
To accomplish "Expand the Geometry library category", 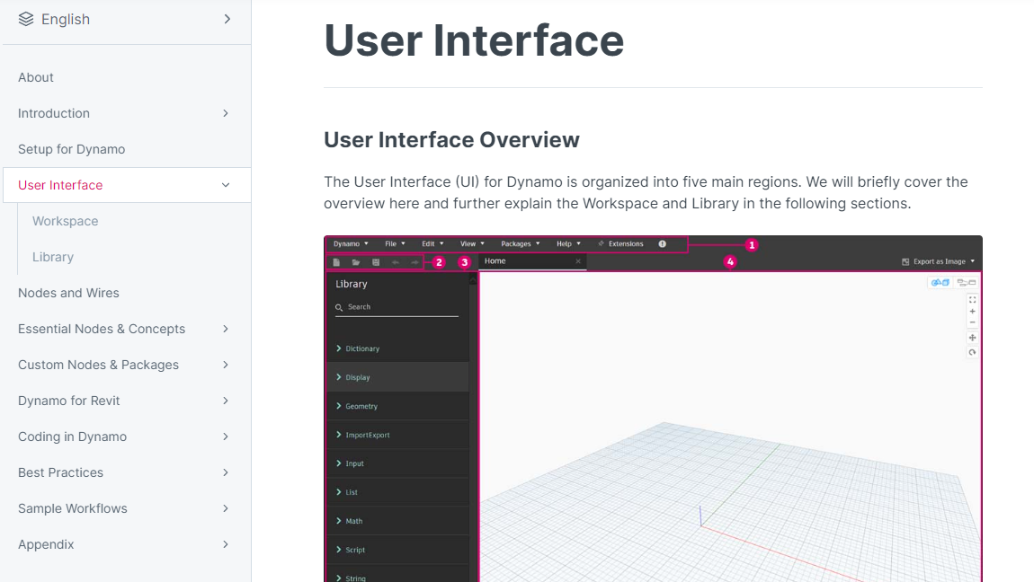I will click(x=362, y=406).
